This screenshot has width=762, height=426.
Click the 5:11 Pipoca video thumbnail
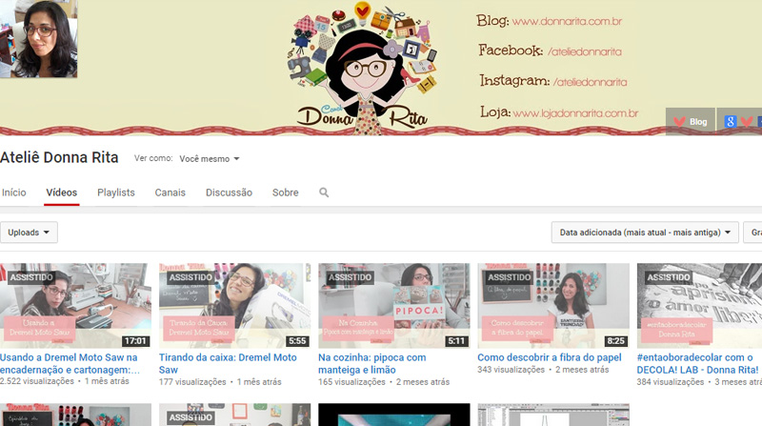point(394,305)
